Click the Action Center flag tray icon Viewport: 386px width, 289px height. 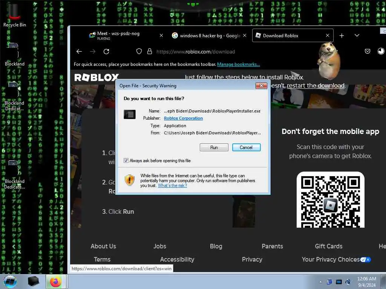[x=329, y=282]
